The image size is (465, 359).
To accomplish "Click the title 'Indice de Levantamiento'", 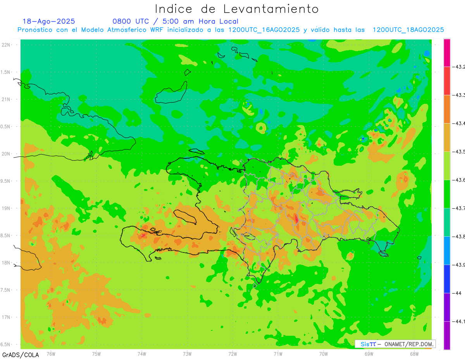I will (237, 9).
